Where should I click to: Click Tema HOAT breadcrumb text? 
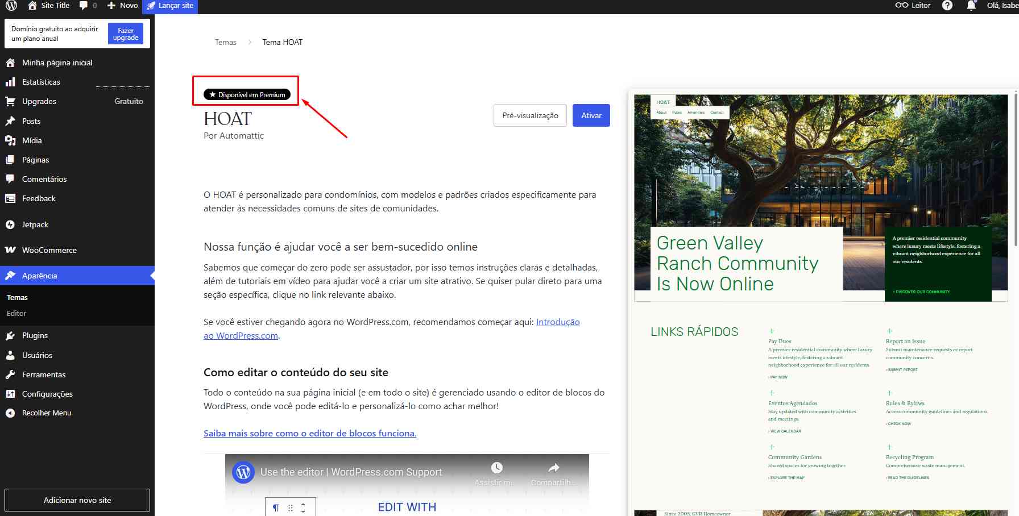[x=283, y=42]
